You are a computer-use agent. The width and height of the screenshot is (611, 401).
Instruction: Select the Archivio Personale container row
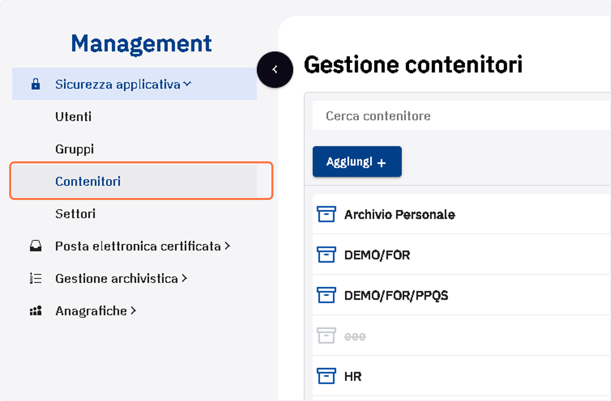tap(461, 214)
